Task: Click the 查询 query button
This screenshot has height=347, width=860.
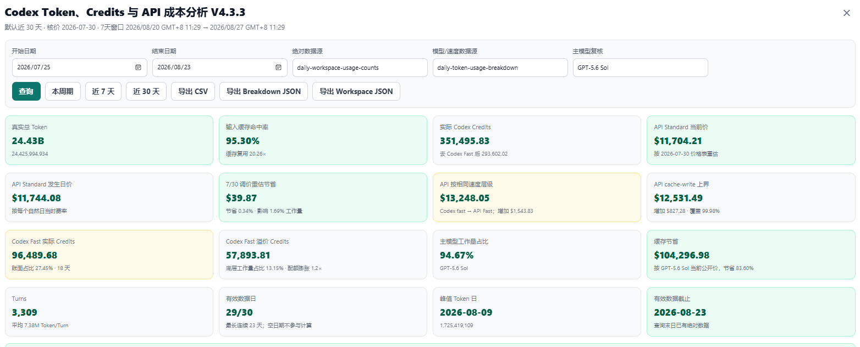Action: coord(26,91)
